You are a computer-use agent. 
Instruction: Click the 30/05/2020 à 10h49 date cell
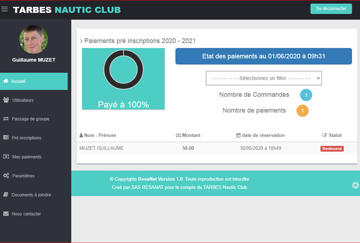coord(260,148)
